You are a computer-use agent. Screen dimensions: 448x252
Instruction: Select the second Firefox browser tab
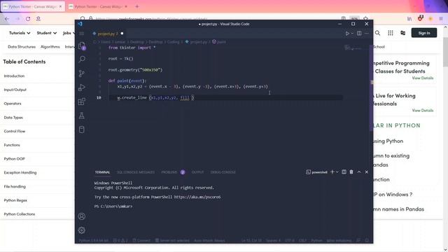click(98, 6)
